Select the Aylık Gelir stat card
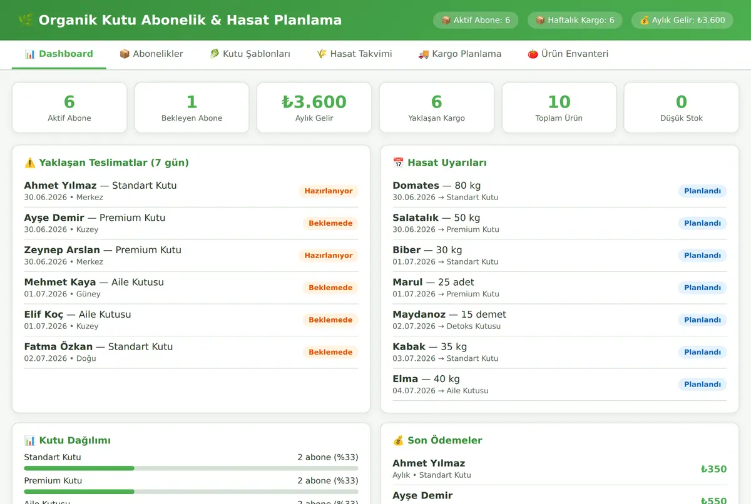The width and height of the screenshot is (751, 504). click(314, 108)
